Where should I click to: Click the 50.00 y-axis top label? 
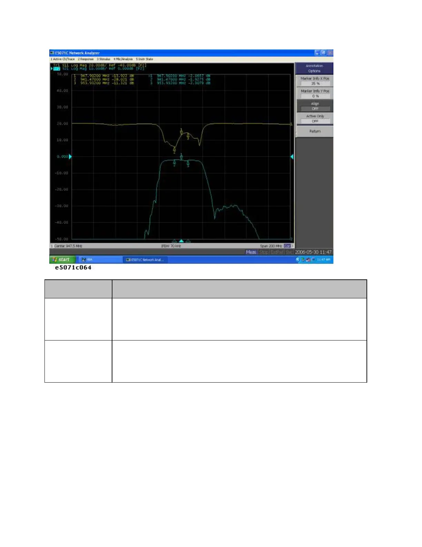pyautogui.click(x=62, y=74)
